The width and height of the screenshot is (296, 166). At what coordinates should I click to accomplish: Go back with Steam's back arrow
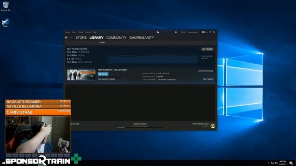coord(67,38)
